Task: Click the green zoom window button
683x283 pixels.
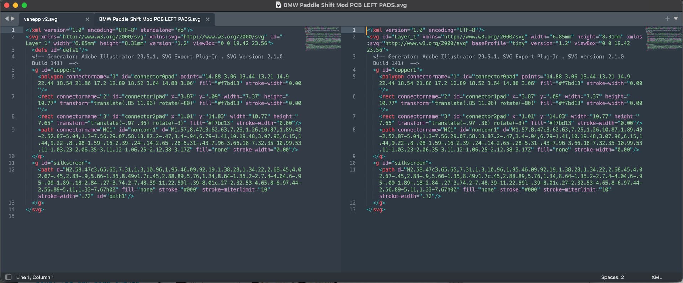Action: point(24,5)
